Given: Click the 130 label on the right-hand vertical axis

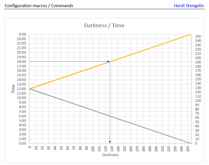Looking at the screenshot, I should [198, 88].
